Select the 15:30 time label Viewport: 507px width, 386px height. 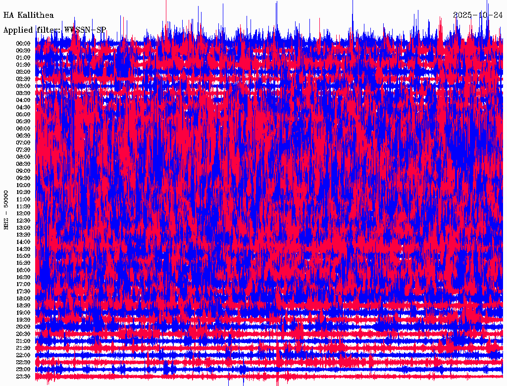[x=23, y=263]
